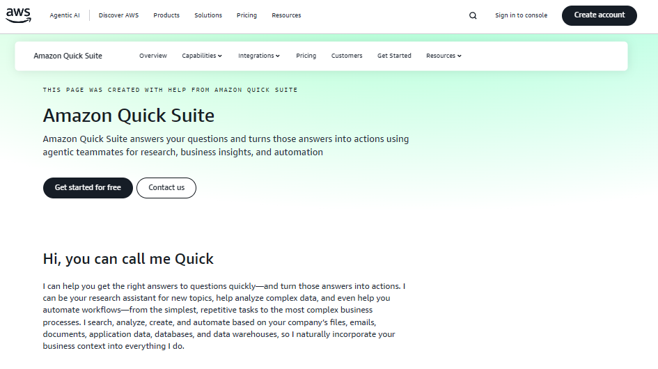Click the Amazon Quick Suite product title

coord(68,56)
